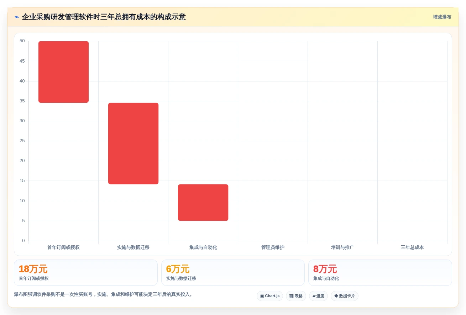Click the lightning icon beside the title
466x315 pixels.
17,17
